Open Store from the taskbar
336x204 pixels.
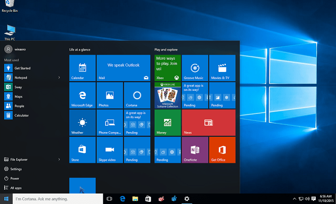(x=148, y=199)
